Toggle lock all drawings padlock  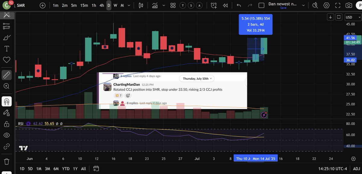click(x=7, y=124)
